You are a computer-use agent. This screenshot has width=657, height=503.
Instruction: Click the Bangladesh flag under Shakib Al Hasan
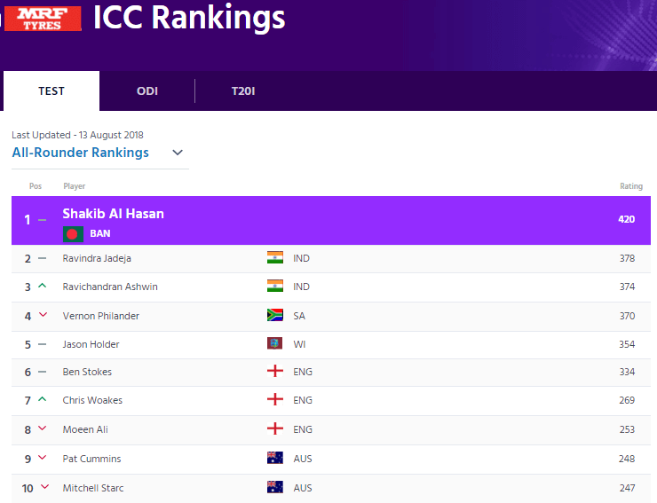pos(73,234)
